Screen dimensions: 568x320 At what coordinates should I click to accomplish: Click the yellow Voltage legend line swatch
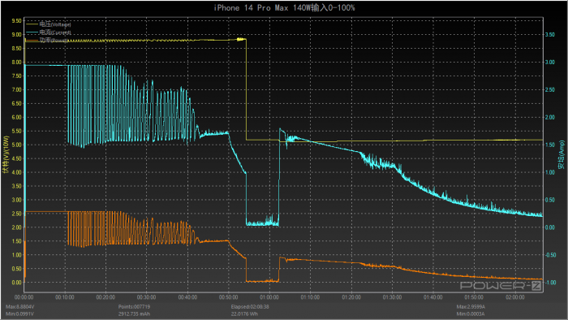click(32, 24)
